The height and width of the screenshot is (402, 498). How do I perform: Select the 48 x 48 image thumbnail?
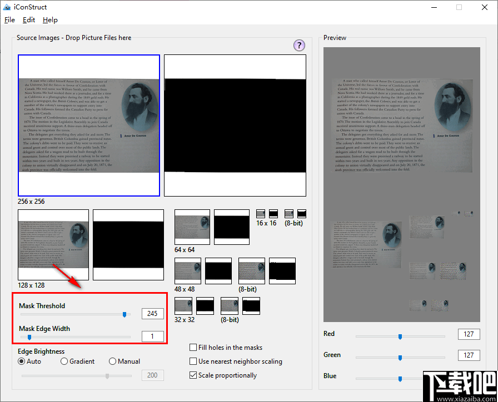187,271
